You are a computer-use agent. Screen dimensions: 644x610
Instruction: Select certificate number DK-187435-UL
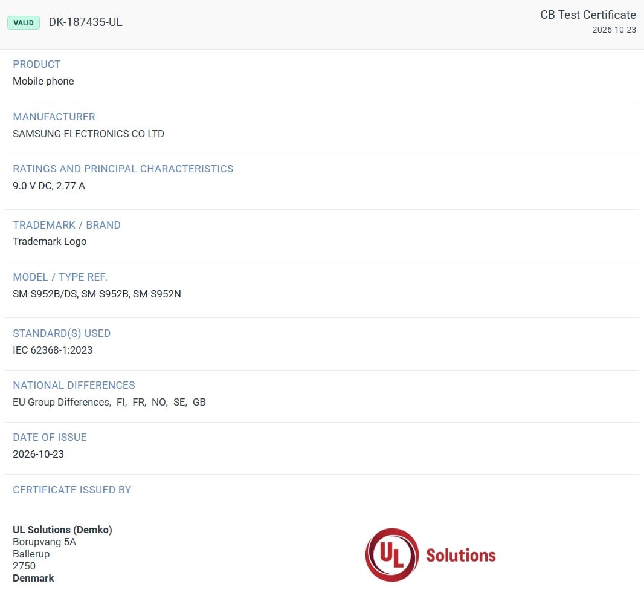pyautogui.click(x=85, y=22)
